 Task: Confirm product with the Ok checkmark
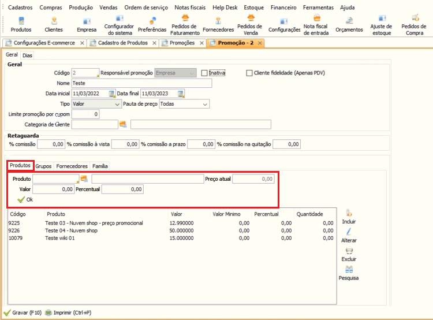[x=25, y=199]
